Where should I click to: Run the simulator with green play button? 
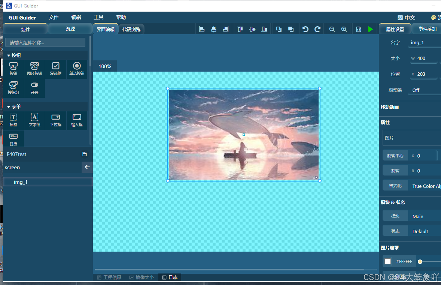tap(370, 29)
